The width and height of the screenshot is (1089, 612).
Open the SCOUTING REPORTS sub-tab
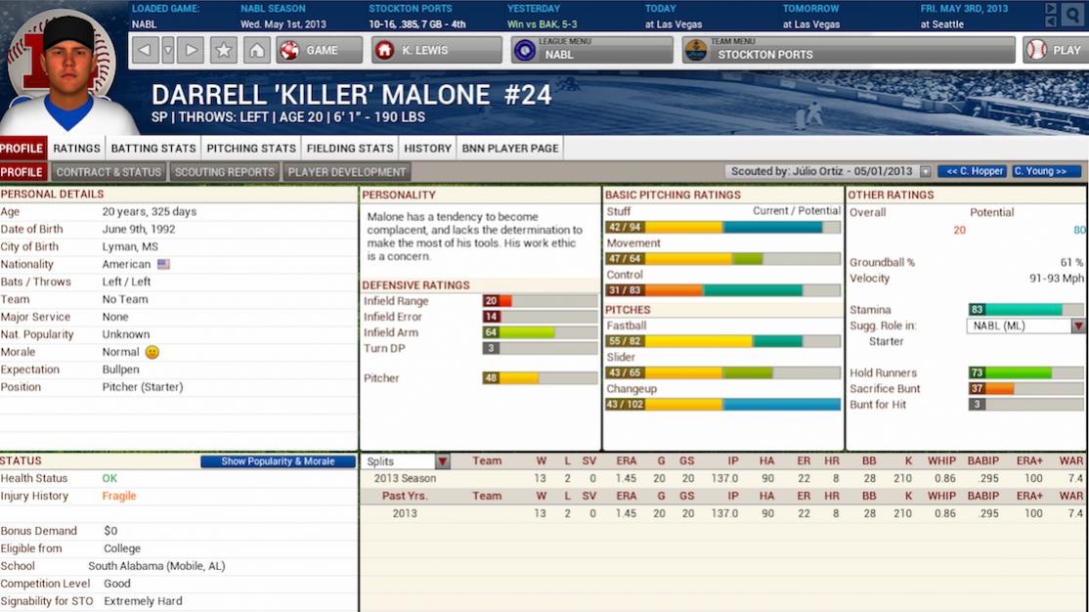[x=227, y=171]
